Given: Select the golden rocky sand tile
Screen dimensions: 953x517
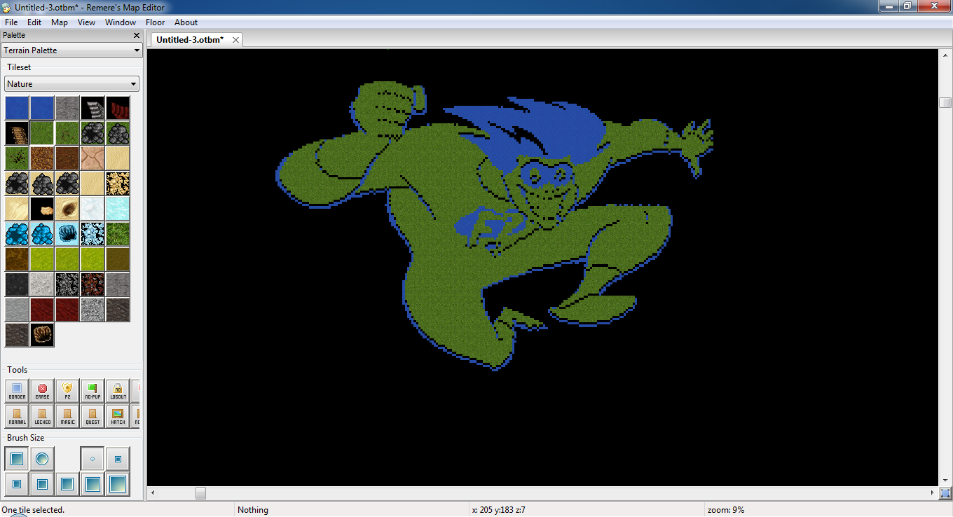Looking at the screenshot, I should (118, 184).
